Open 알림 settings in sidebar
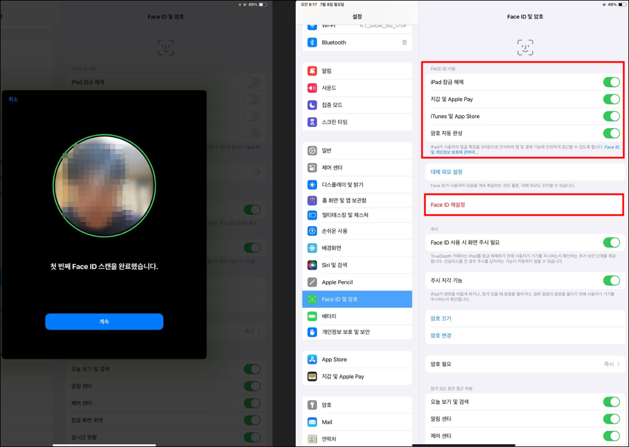The height and width of the screenshot is (447, 629). point(357,71)
